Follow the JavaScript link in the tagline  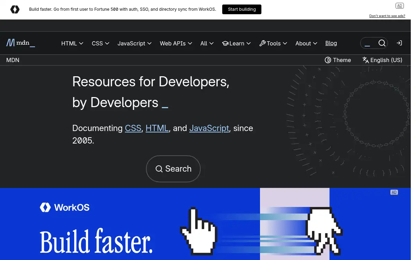[x=209, y=128]
